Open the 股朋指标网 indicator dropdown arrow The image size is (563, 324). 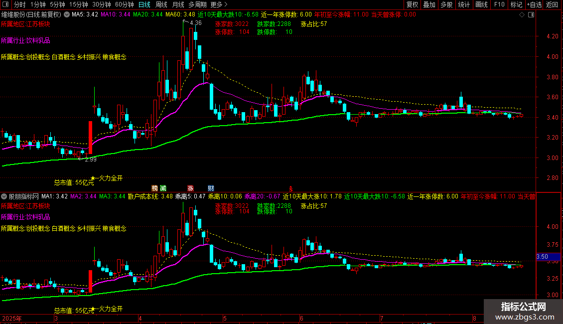[4, 196]
